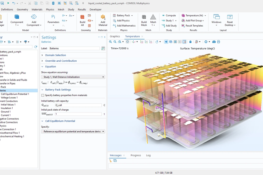Toggle the grid display button in graphics toolbar

click(x=175, y=42)
